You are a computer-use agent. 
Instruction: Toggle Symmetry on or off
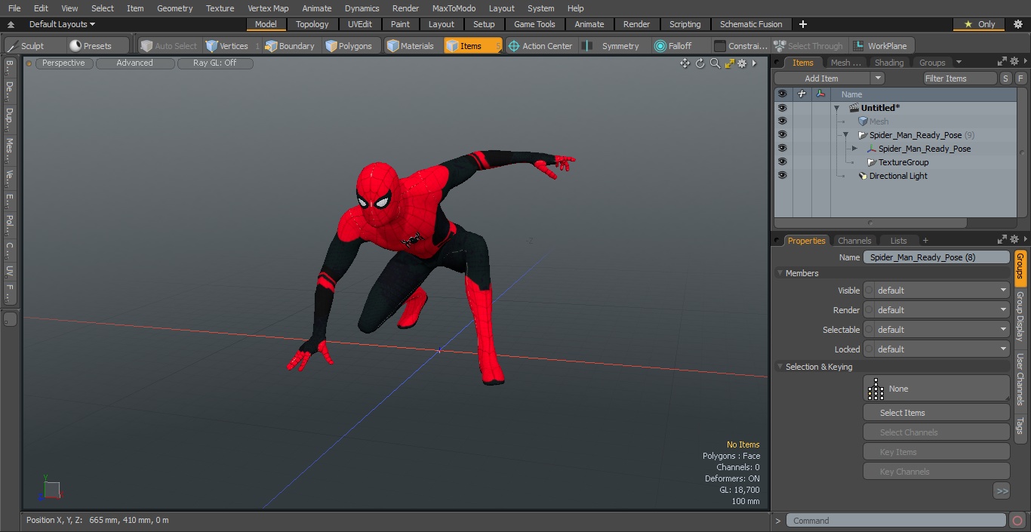coord(613,46)
